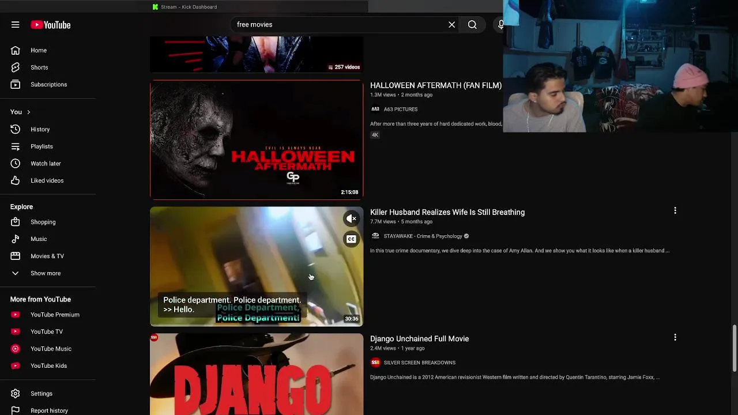The width and height of the screenshot is (738, 415).
Task: Click the Silver Screen Breakdowns channel avatar
Action: click(375, 363)
